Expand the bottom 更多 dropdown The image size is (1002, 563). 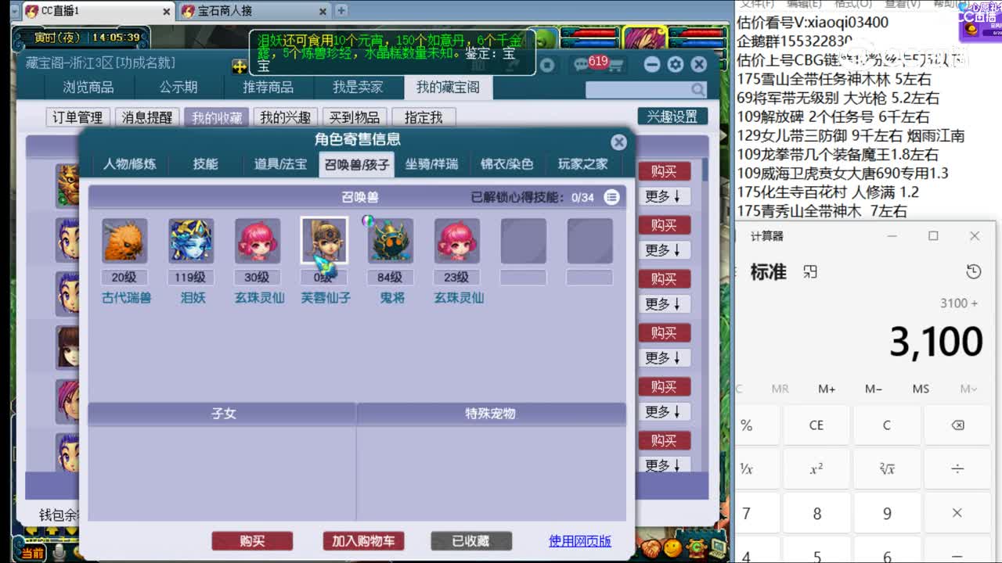click(664, 465)
